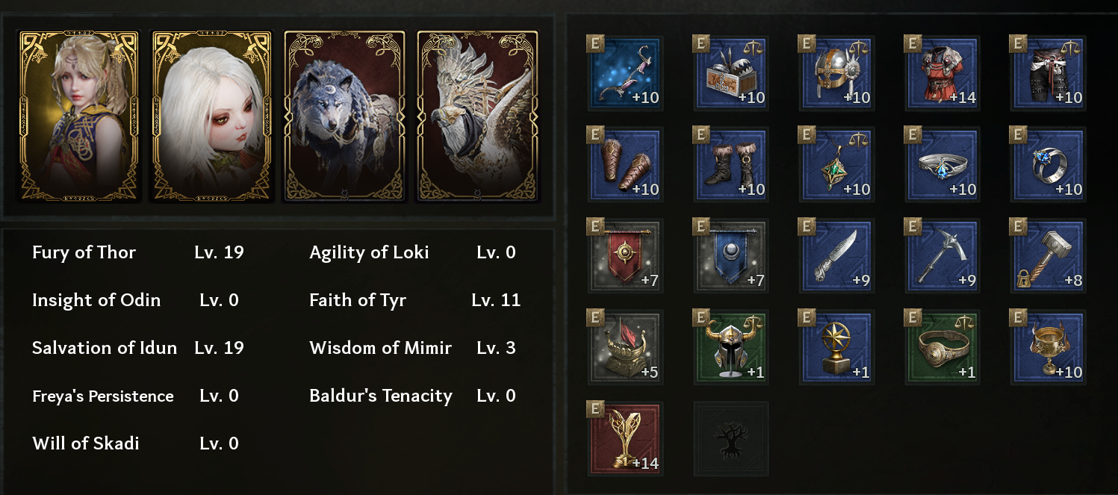The image size is (1118, 495).
Task: Select the red tunic armor +14
Action: point(942,73)
